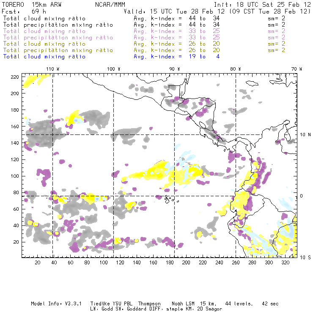Click the "Fcst: 69 h" forecast label
The image size is (313, 313).
coord(24,11)
